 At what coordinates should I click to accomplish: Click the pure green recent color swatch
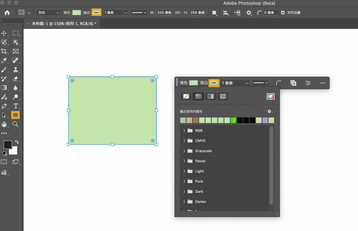(233, 120)
